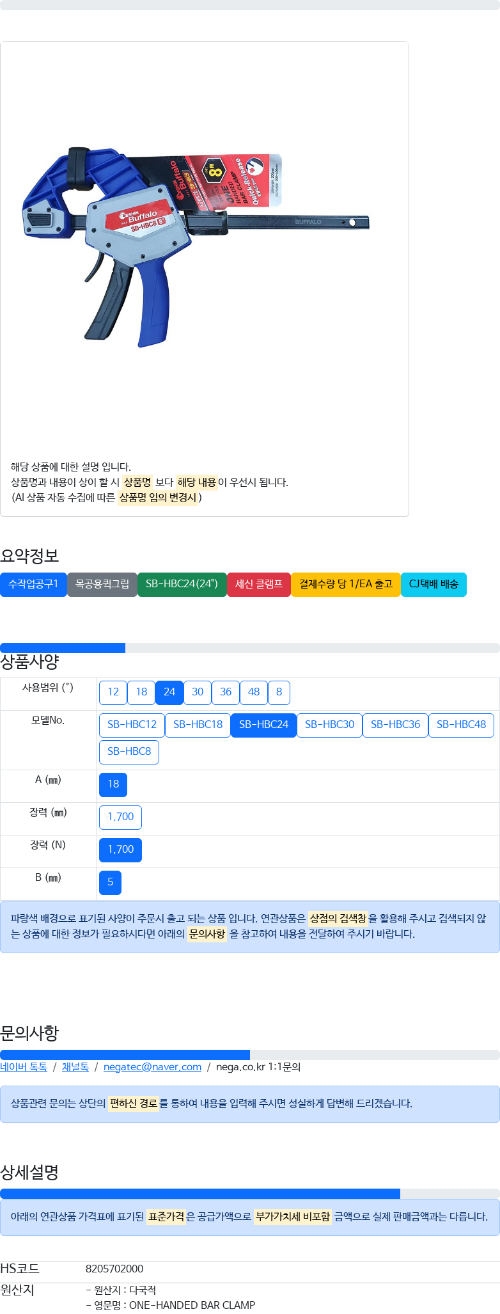The height and width of the screenshot is (1314, 500).
Task: Click the progress bar under 문의사항 heading
Action: 250,1055
